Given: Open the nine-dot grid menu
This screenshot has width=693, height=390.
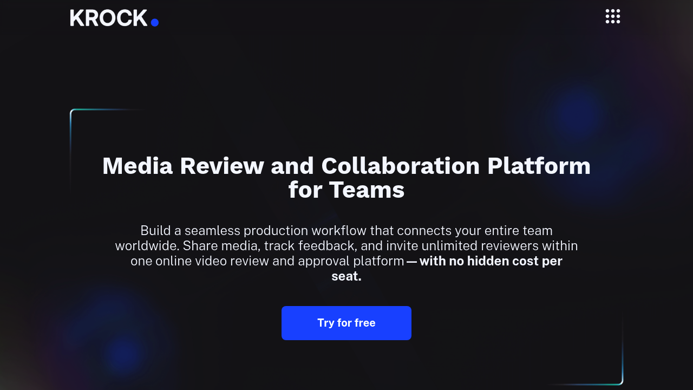Looking at the screenshot, I should (612, 16).
